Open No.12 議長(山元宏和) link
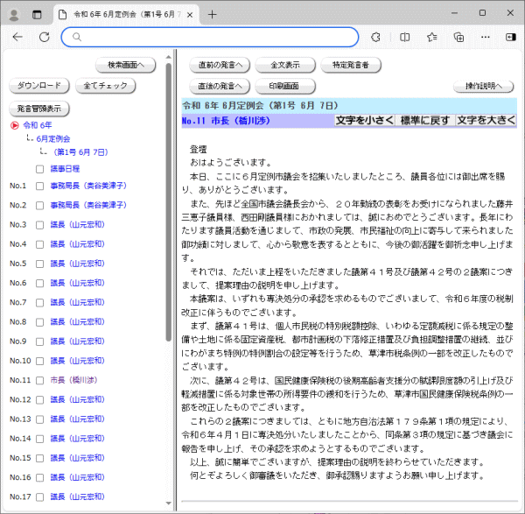 [77, 399]
